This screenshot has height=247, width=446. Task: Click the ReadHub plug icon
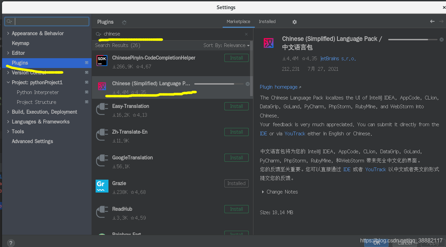pos(102,212)
